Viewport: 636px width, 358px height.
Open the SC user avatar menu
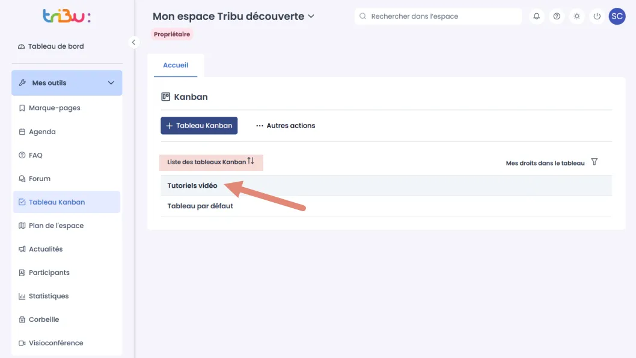[x=617, y=16]
